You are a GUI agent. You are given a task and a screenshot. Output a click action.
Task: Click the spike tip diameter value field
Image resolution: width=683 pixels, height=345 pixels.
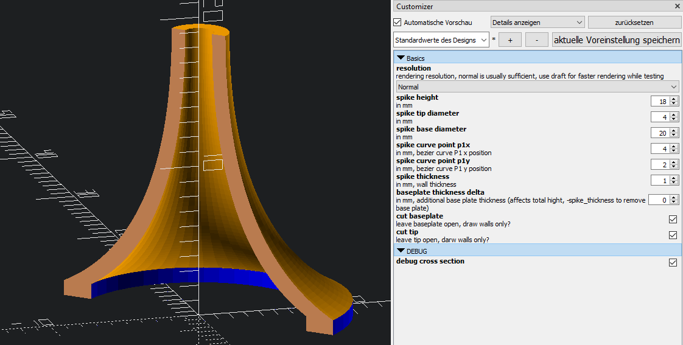pyautogui.click(x=660, y=117)
